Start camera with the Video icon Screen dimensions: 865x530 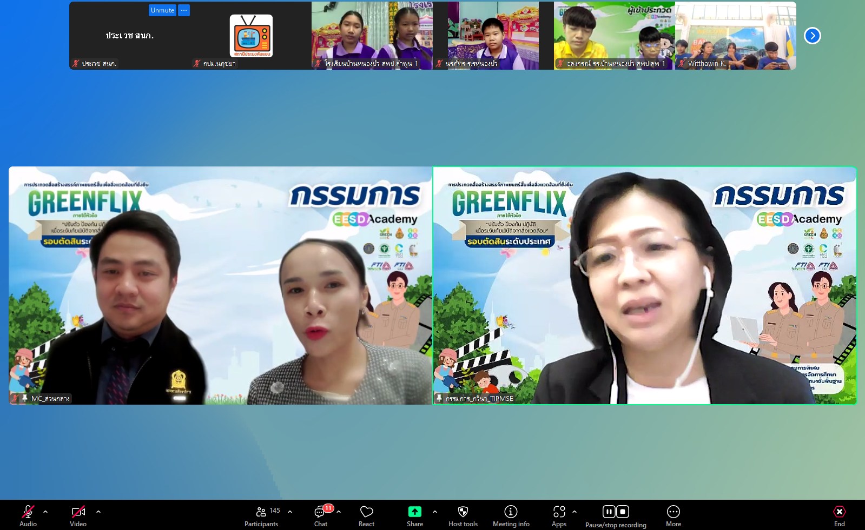78,512
